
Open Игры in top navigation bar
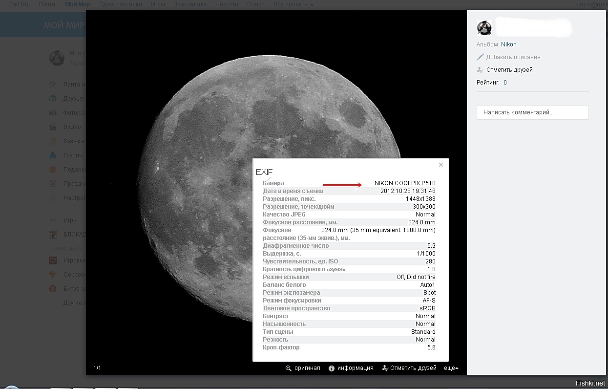(x=158, y=4)
